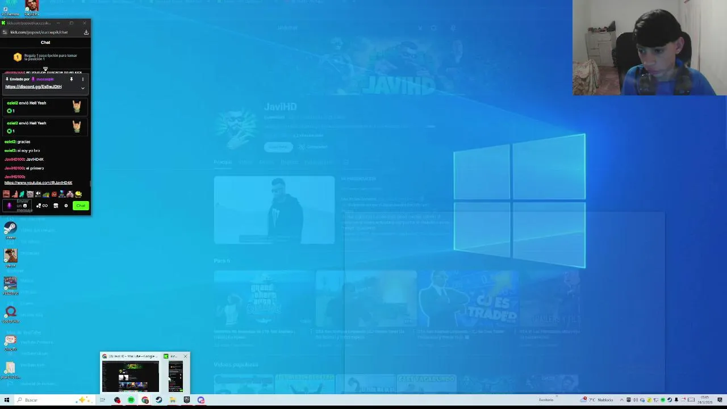Viewport: 727px width, 409px height.
Task: Open chat settings gear icon
Action: click(x=66, y=206)
